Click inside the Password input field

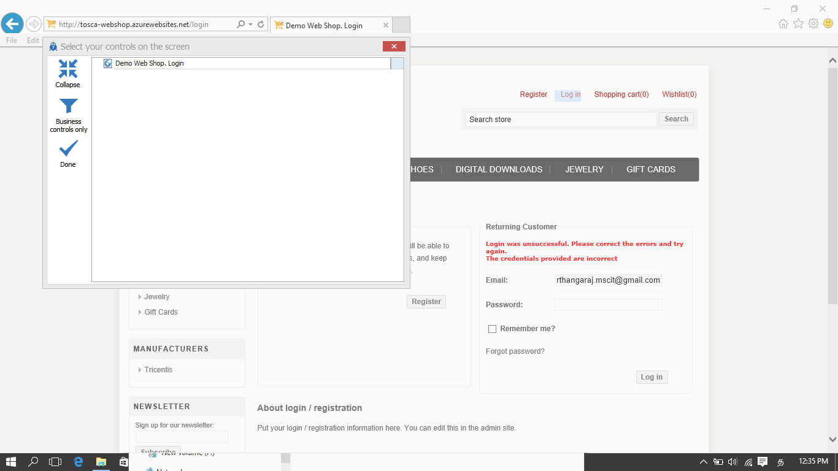[x=608, y=304]
